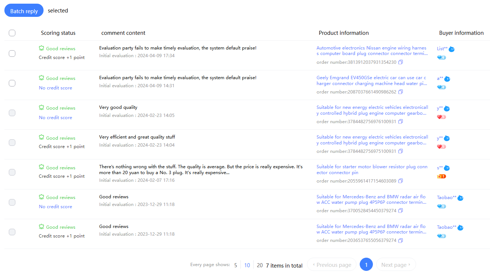Copy order number ending in 379274 for first Taobao** row
Screen dimensions: 490x276
pos(401,211)
